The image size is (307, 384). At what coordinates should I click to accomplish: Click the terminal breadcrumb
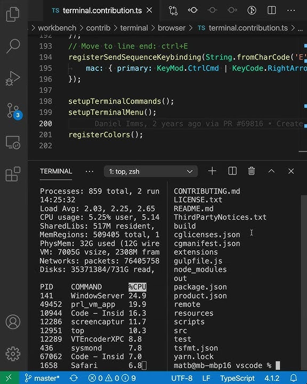click(134, 28)
